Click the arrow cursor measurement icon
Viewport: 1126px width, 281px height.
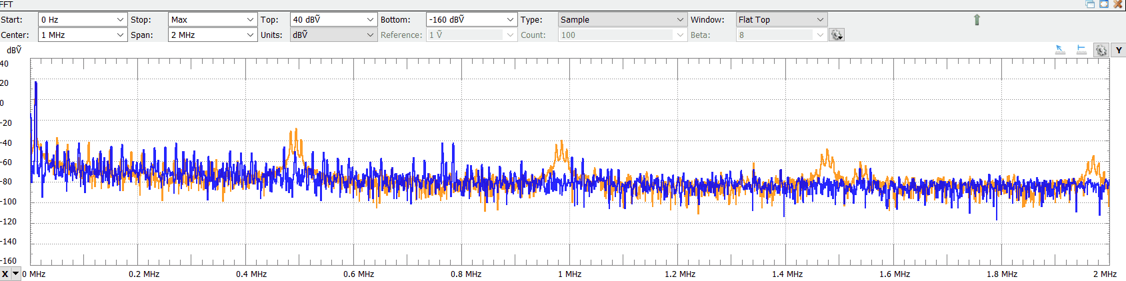(1060, 50)
